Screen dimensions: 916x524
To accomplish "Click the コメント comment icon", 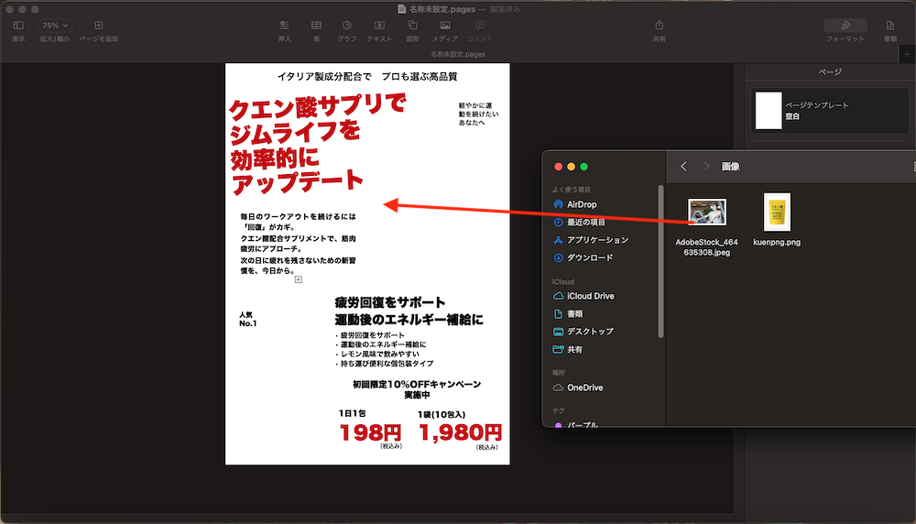I will (x=480, y=25).
